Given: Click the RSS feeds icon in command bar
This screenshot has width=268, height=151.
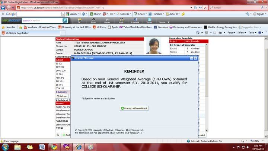Looking at the screenshot, I should pyautogui.click(x=207, y=33).
